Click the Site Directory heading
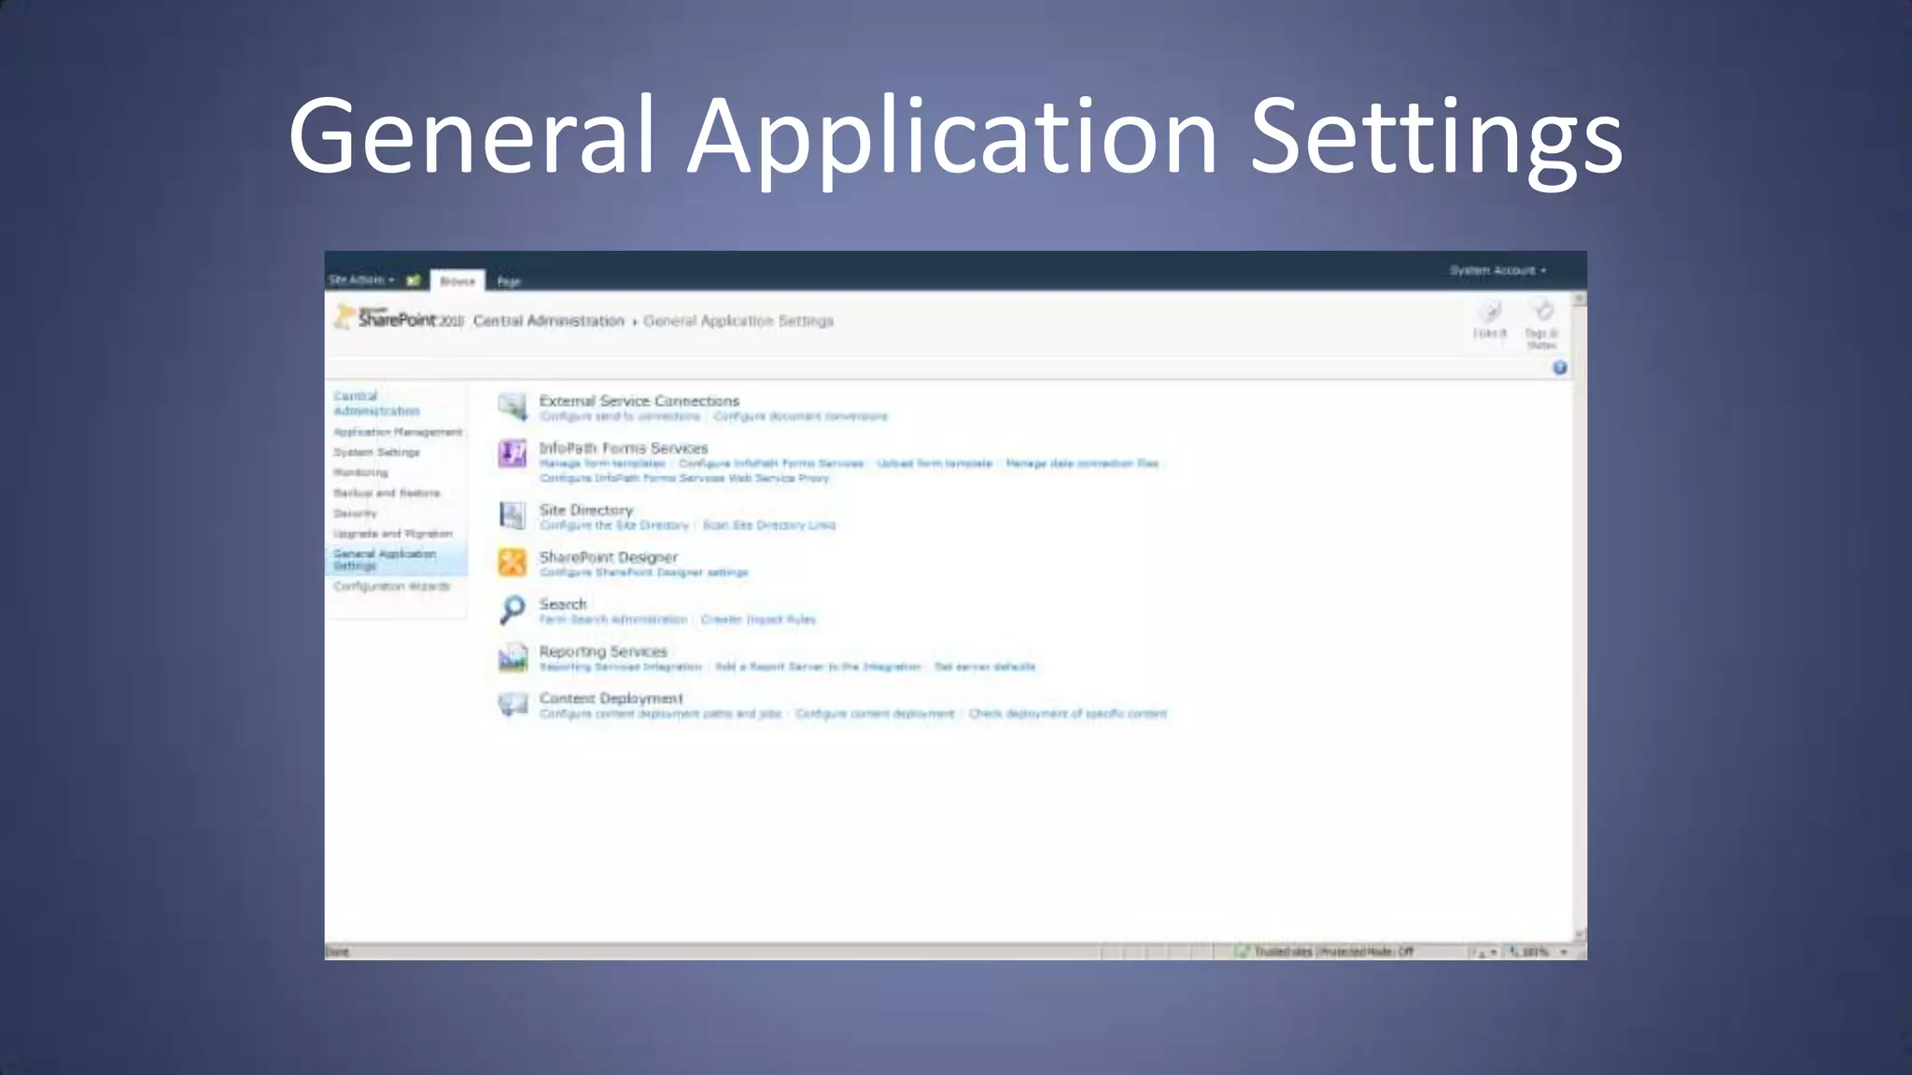 (x=586, y=510)
